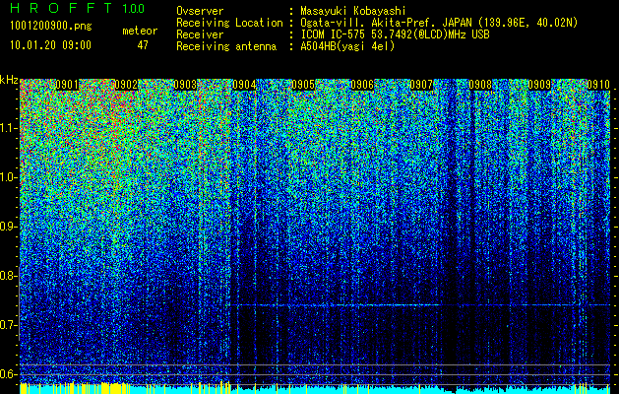Image resolution: width=619 pixels, height=394 pixels.
Task: Click the 0904 time marker
Action: (x=244, y=85)
